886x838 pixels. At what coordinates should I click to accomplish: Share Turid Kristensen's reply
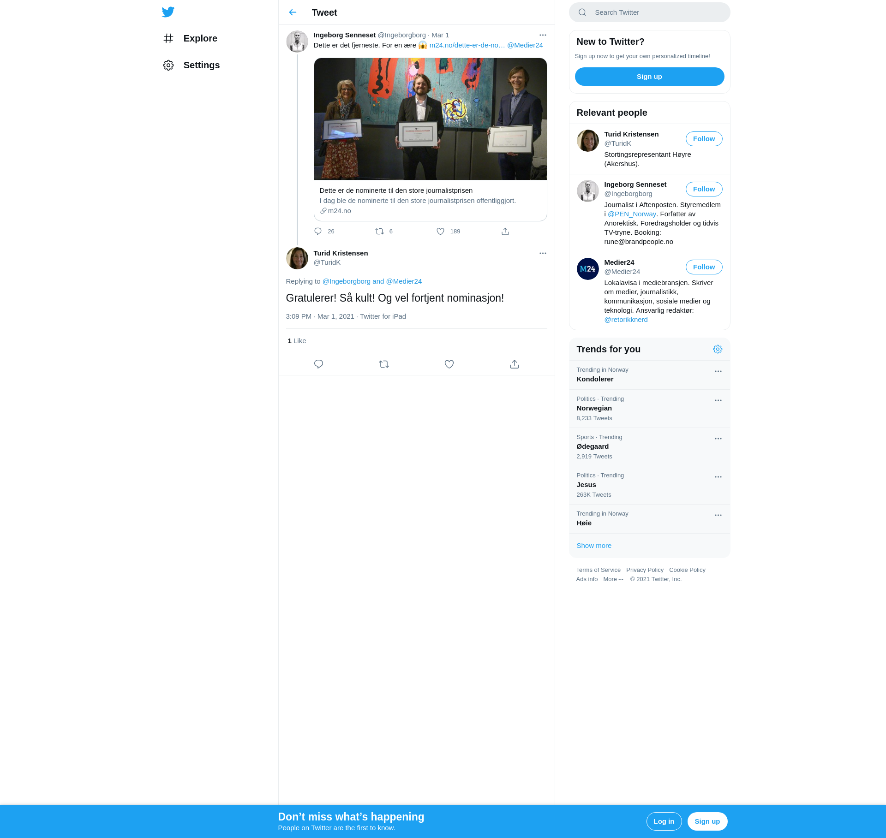point(515,364)
